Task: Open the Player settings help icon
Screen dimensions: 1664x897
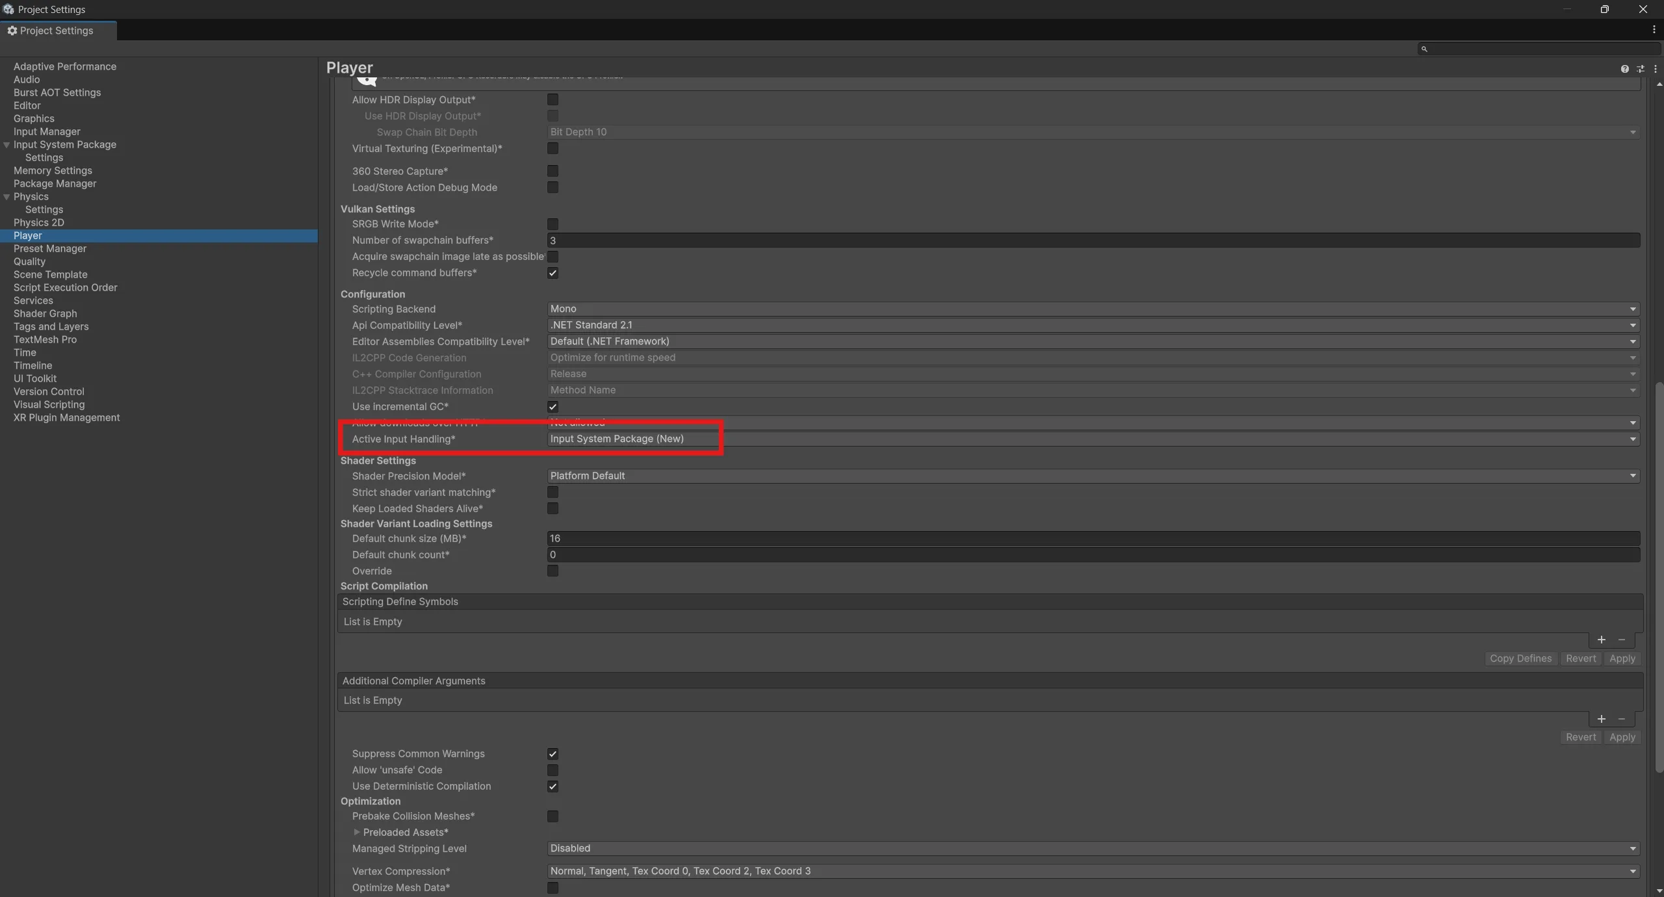Action: pyautogui.click(x=1624, y=69)
